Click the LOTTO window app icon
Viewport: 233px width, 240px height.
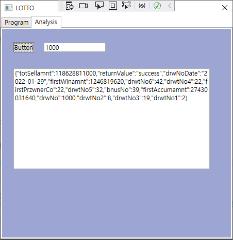tap(8, 8)
